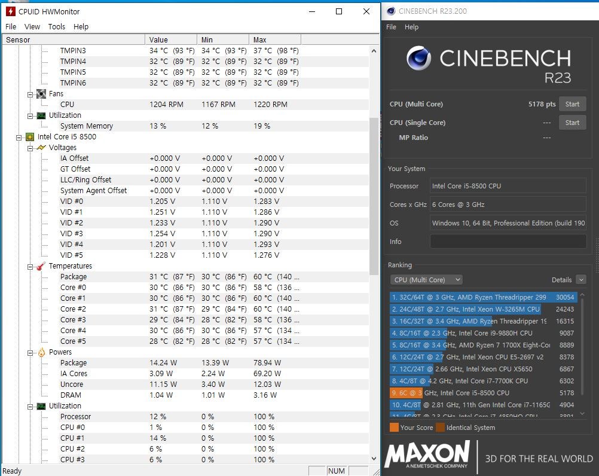Click the HWMonitor vertical scrollbar thumb
599x476 pixels.
pos(374,196)
